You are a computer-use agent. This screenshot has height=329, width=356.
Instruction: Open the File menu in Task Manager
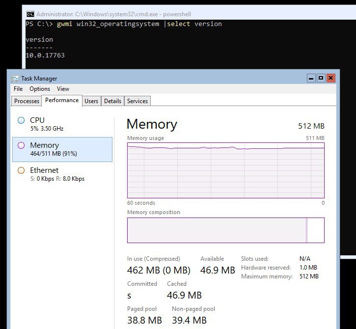[x=18, y=89]
